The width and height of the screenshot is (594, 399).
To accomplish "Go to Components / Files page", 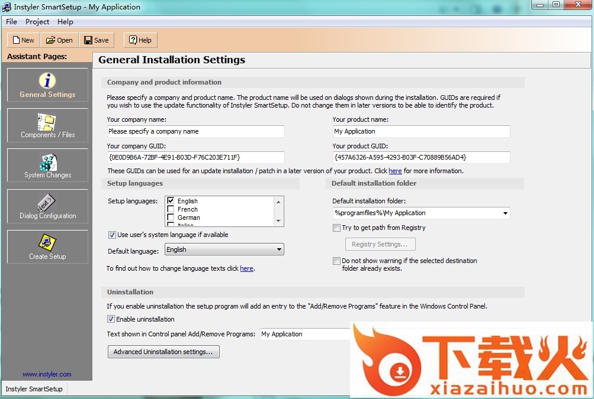I will point(47,125).
